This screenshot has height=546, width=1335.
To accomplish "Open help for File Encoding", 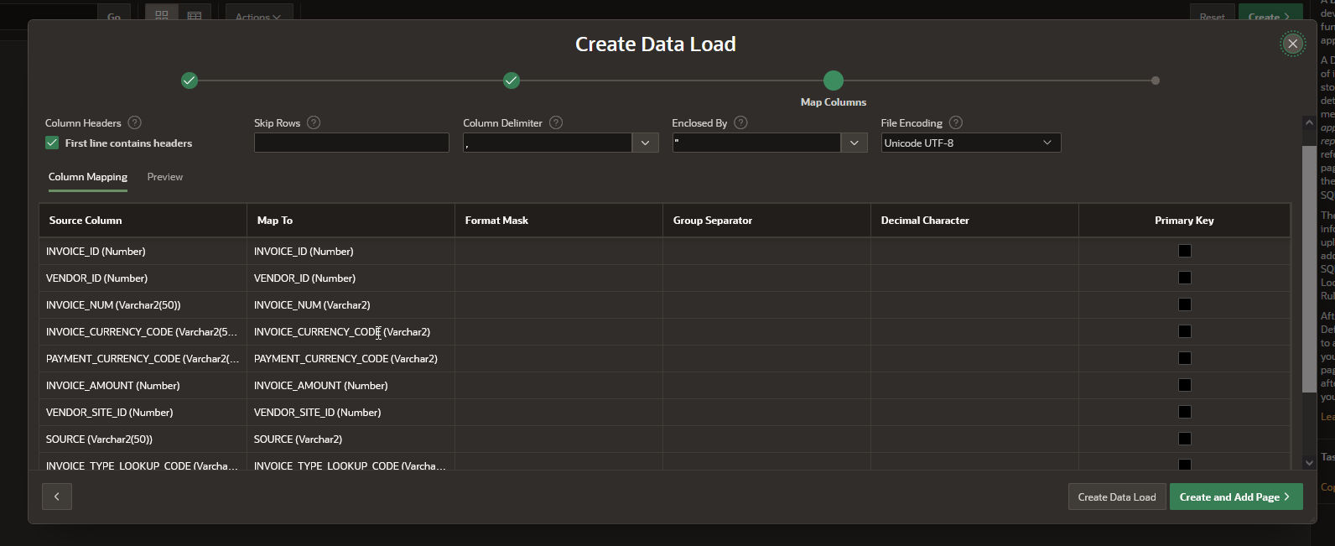I will 956,122.
